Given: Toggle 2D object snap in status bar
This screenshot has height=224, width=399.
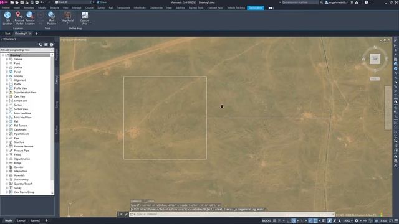Looking at the screenshot, I should (315, 221).
